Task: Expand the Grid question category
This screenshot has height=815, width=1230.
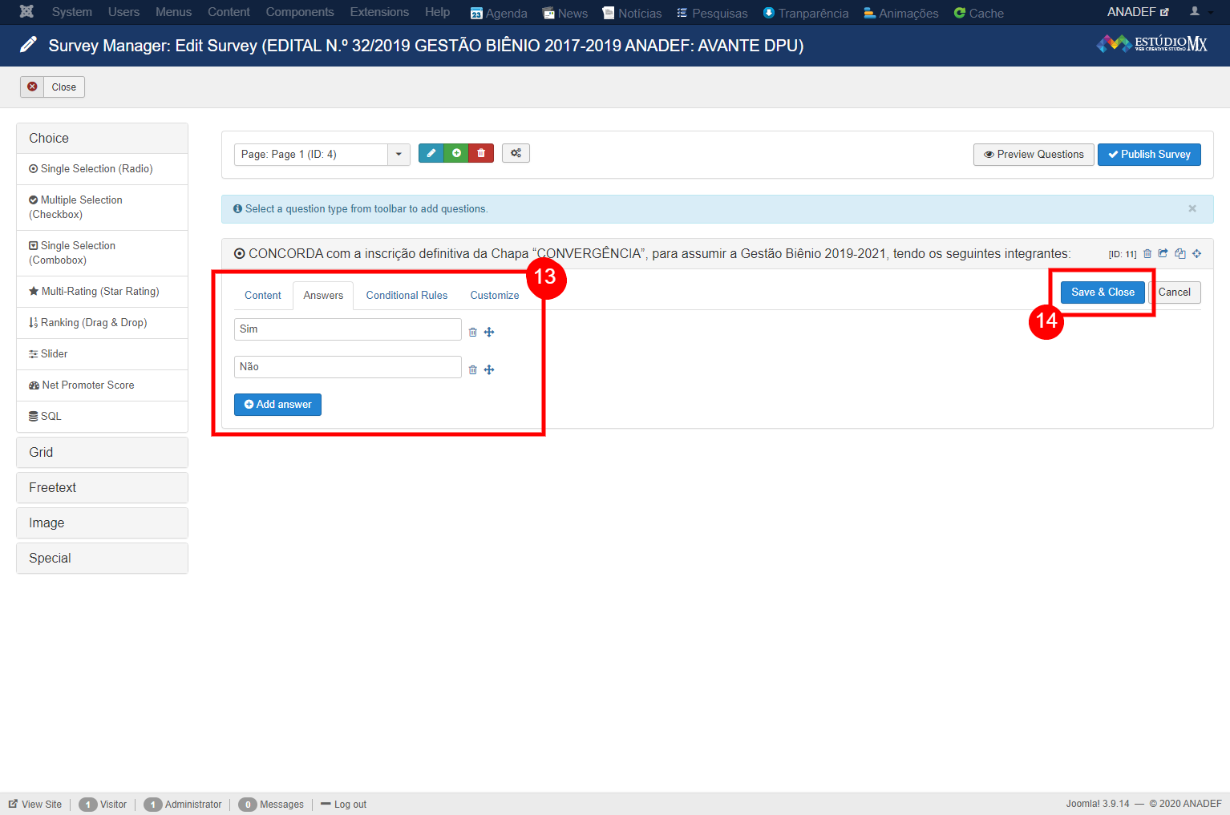Action: [x=102, y=453]
